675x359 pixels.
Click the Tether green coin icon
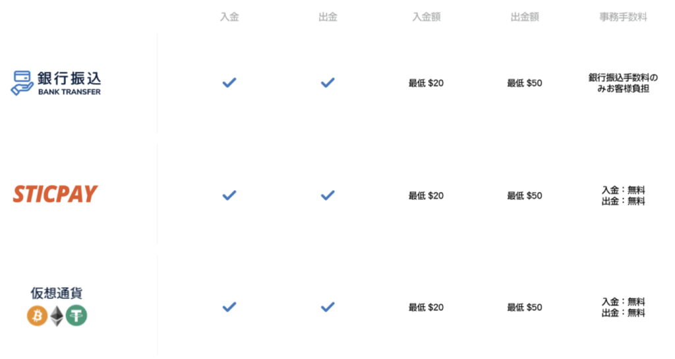point(76,315)
